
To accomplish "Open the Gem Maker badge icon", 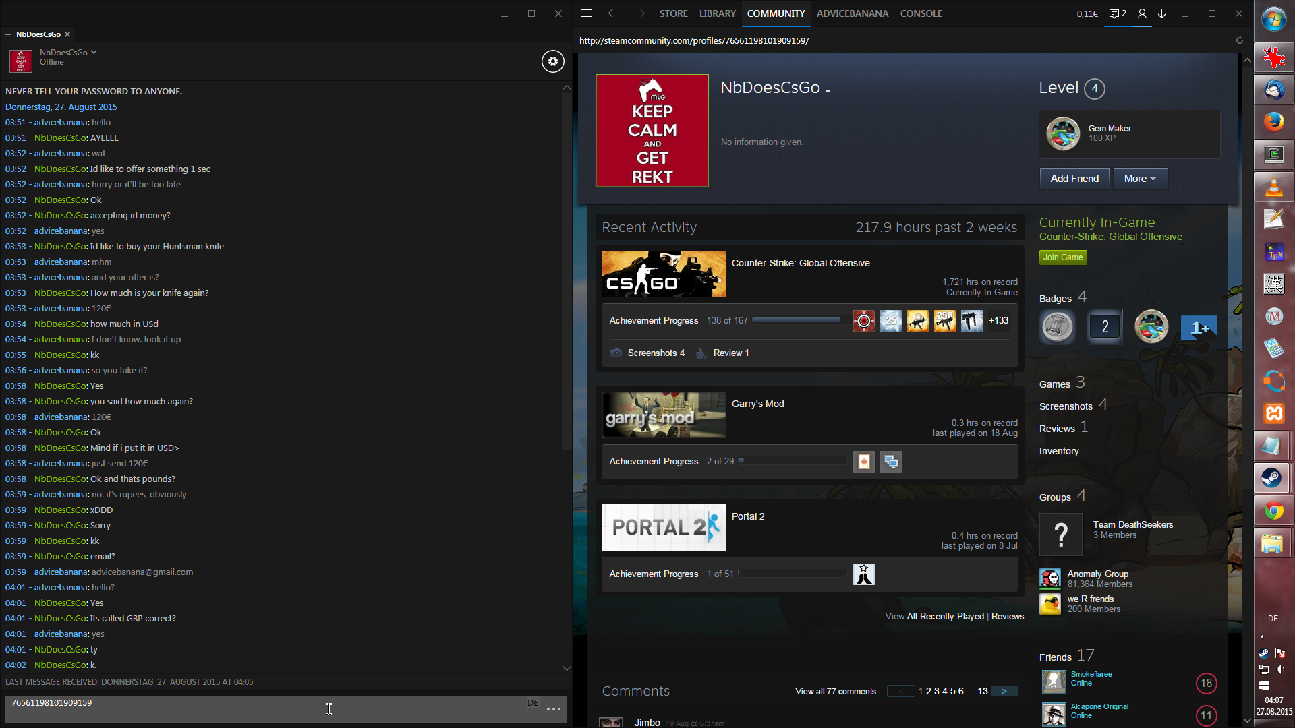I will 1063,133.
